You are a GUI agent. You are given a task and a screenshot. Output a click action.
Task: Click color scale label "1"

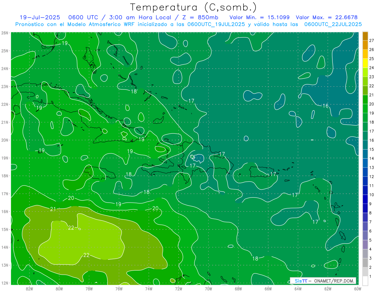pos(370,276)
